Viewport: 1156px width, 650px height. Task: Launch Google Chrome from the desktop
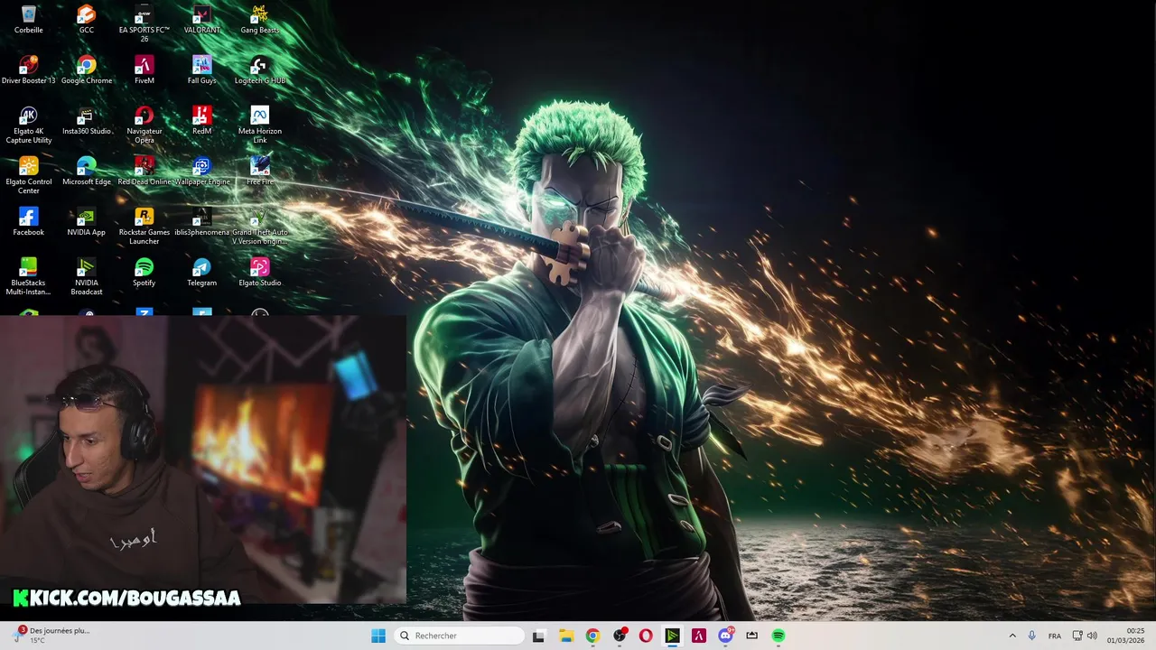click(86, 70)
